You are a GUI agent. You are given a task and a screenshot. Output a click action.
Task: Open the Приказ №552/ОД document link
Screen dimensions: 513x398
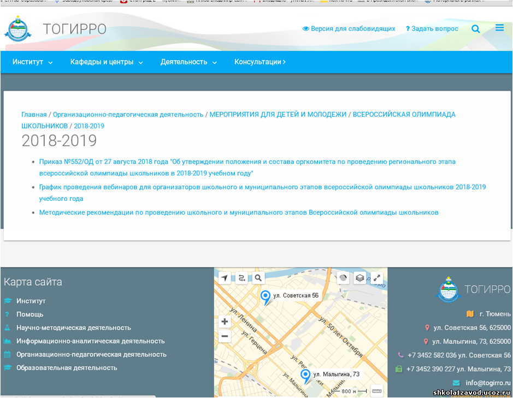tap(247, 168)
